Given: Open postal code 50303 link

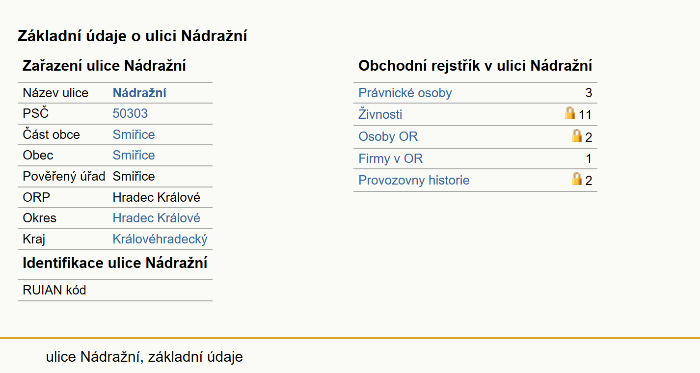Looking at the screenshot, I should (130, 113).
